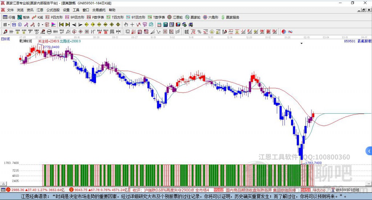
Task: Toggle the percent line drawing tool
Action: [199, 32]
